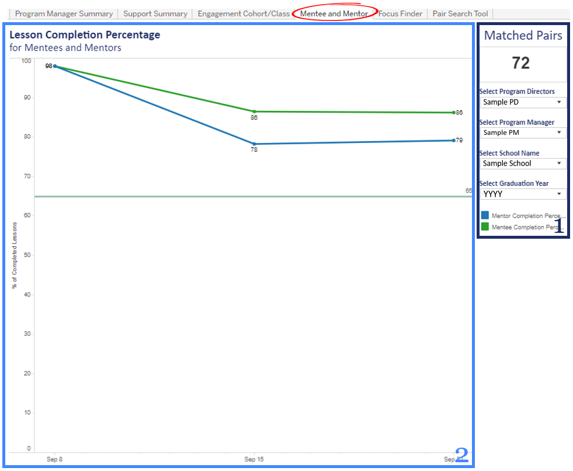Click the % of Completed Lessons axis title
Viewport: 573px width, 471px height.
point(14,255)
